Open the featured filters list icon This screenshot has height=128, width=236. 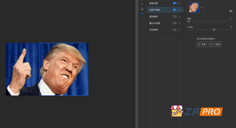pos(142,4)
